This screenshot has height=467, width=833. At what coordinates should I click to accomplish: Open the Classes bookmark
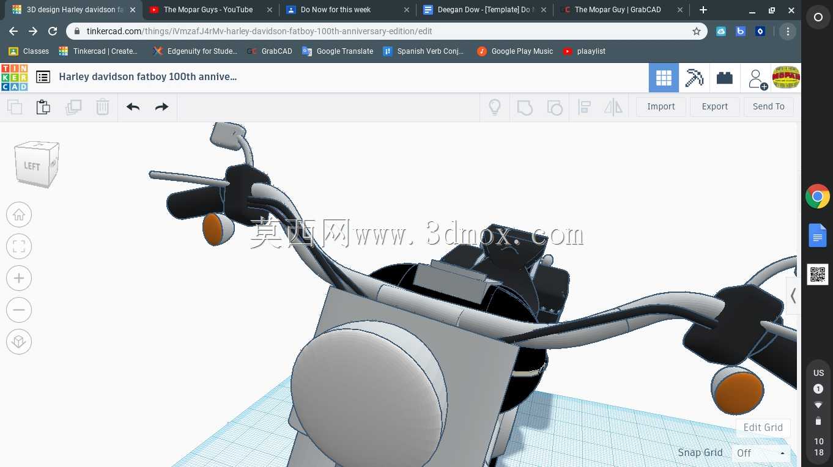click(x=29, y=51)
